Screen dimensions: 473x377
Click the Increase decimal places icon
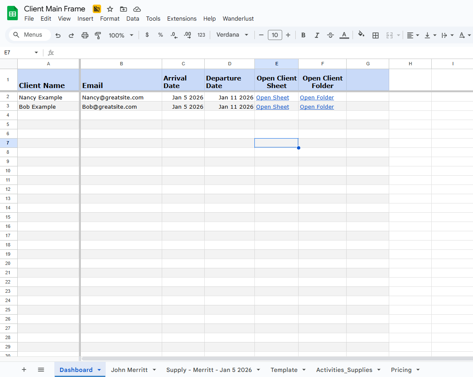(x=187, y=35)
